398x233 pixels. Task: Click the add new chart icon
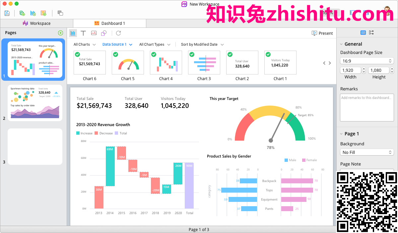coord(33,13)
